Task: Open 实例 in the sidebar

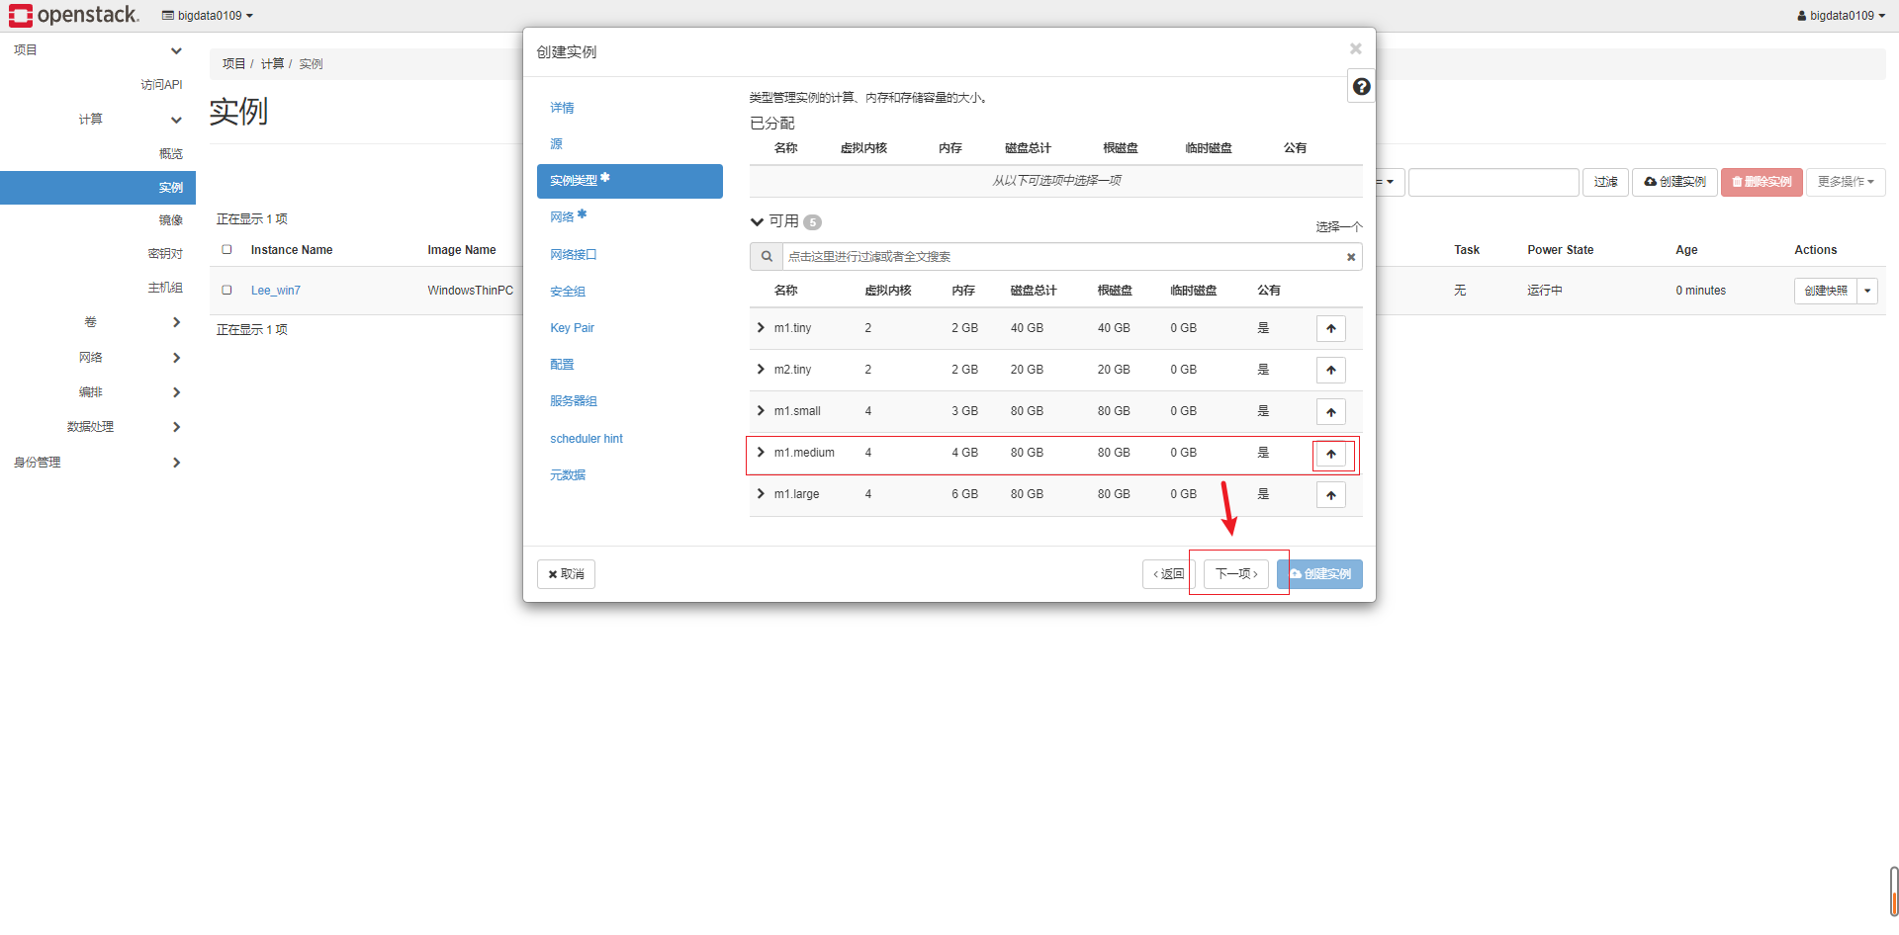Action: [x=98, y=188]
